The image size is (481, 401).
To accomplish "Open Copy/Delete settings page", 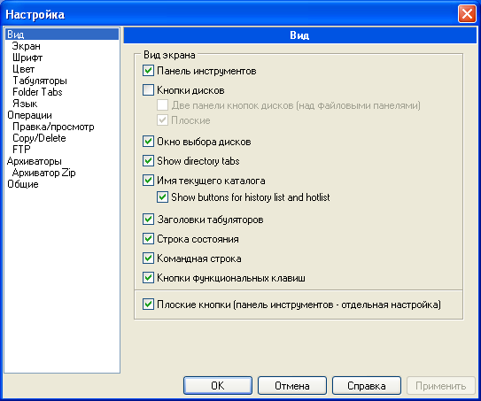I will pyautogui.click(x=39, y=138).
